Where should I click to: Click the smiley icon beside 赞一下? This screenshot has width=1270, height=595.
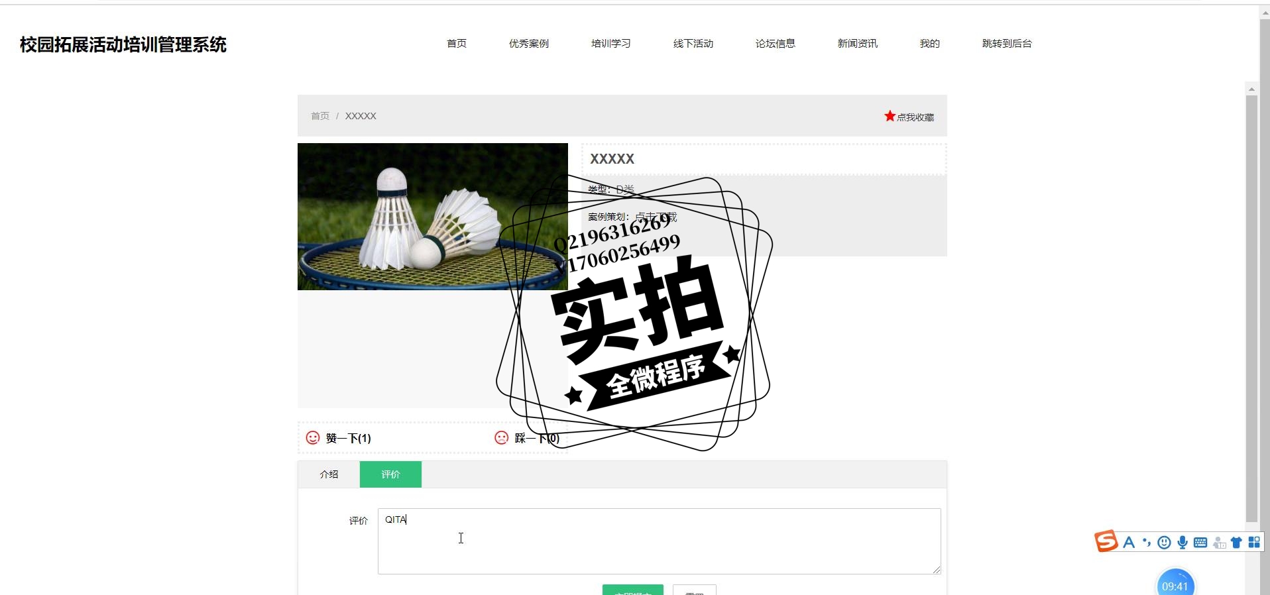[x=313, y=437]
